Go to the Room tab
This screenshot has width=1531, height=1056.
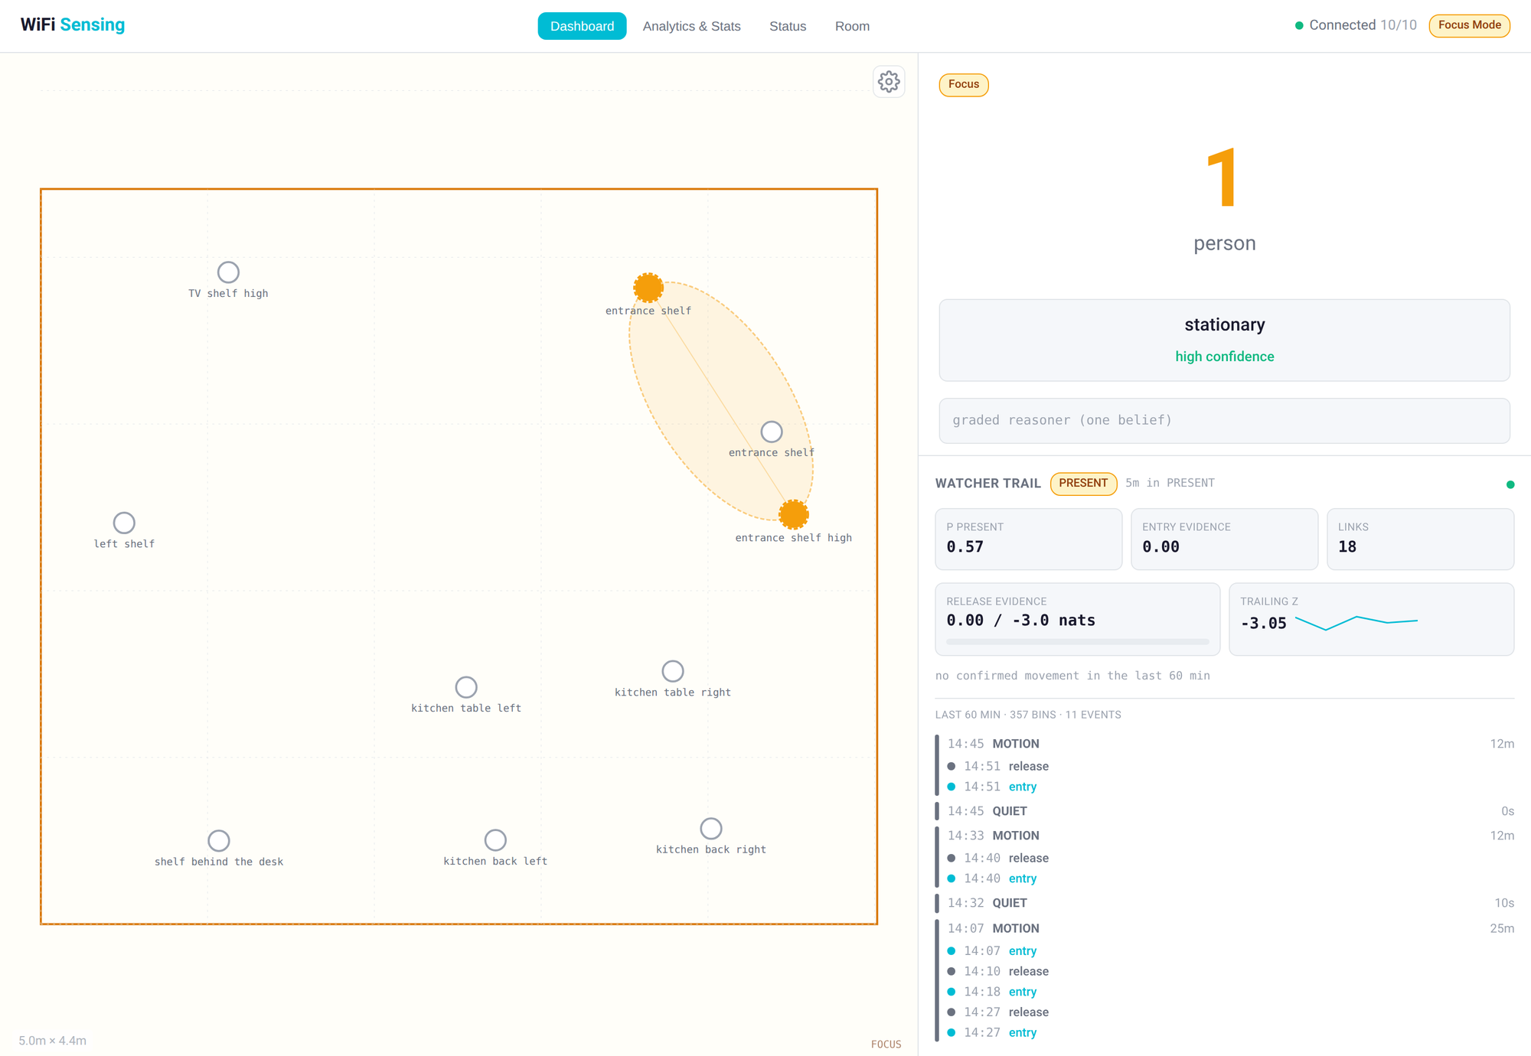point(852,26)
